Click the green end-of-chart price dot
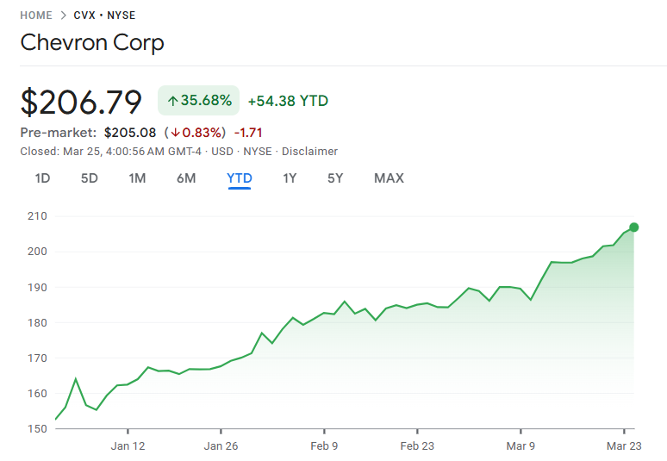The image size is (667, 461). tap(634, 227)
